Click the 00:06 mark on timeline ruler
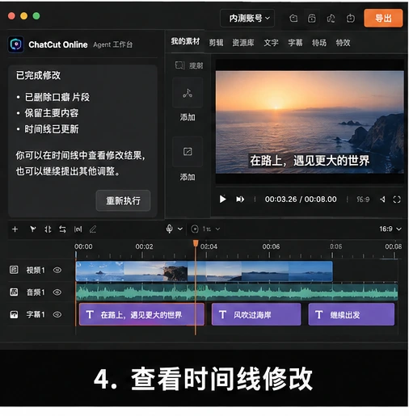This screenshot has height=416, width=409. [271, 246]
